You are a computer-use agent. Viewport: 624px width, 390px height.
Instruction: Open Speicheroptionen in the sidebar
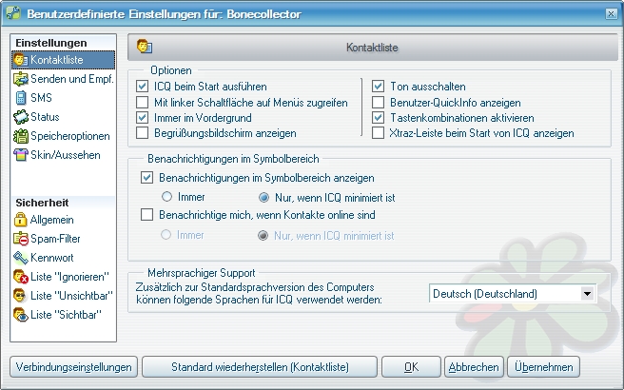[x=64, y=136]
